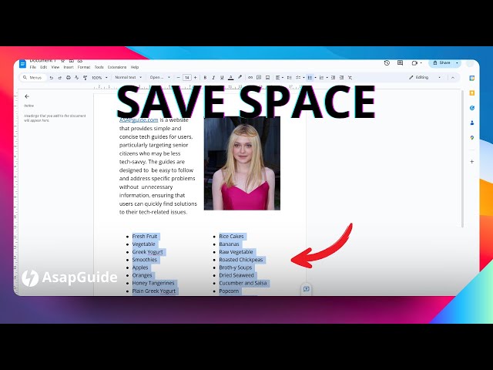493x370 pixels.
Task: Insert an image from the toolbar
Action: click(x=267, y=77)
